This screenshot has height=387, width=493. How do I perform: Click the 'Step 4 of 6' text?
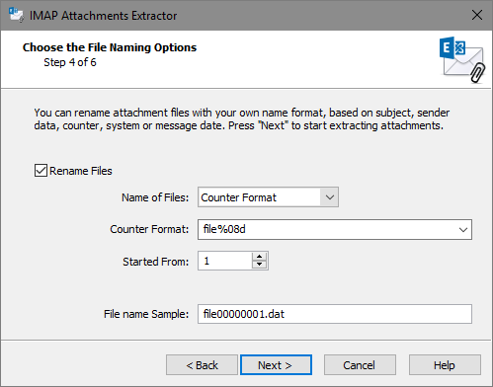click(x=70, y=62)
